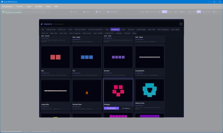
Task: Click the green asset name chip in toolbar
Action: tap(12, 12)
